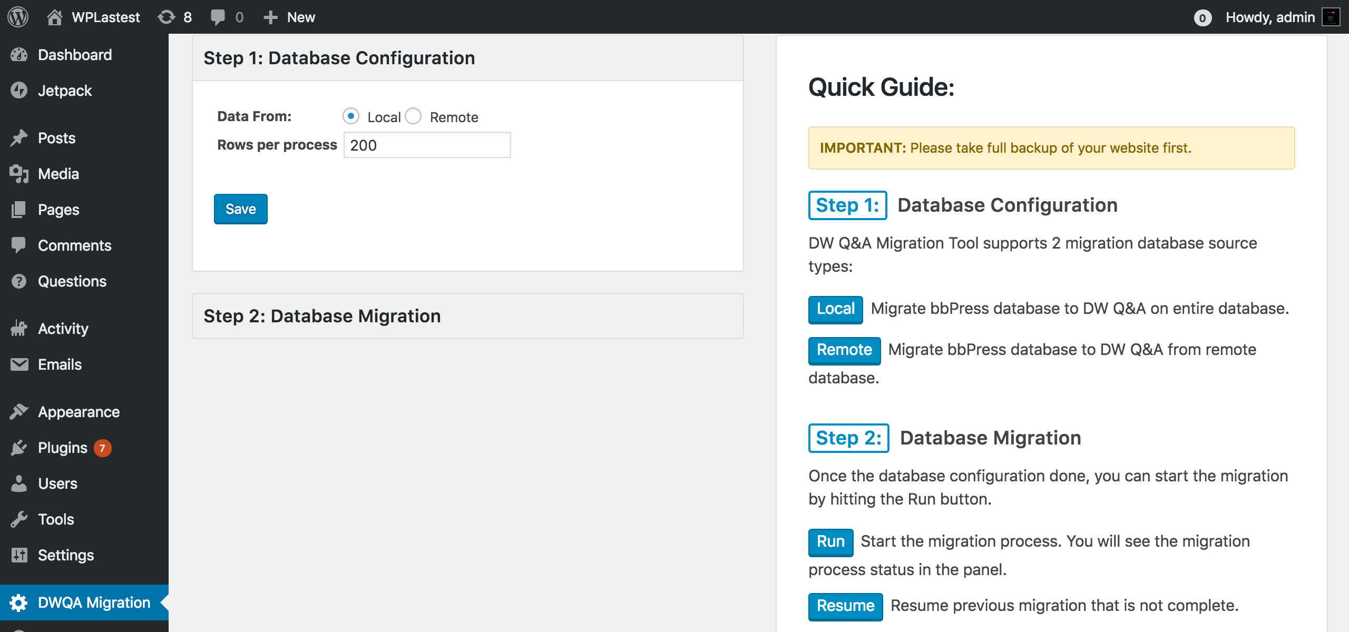Viewport: 1349px width, 632px height.
Task: Collapse the Step 1: Database Configuration header
Action: point(468,58)
